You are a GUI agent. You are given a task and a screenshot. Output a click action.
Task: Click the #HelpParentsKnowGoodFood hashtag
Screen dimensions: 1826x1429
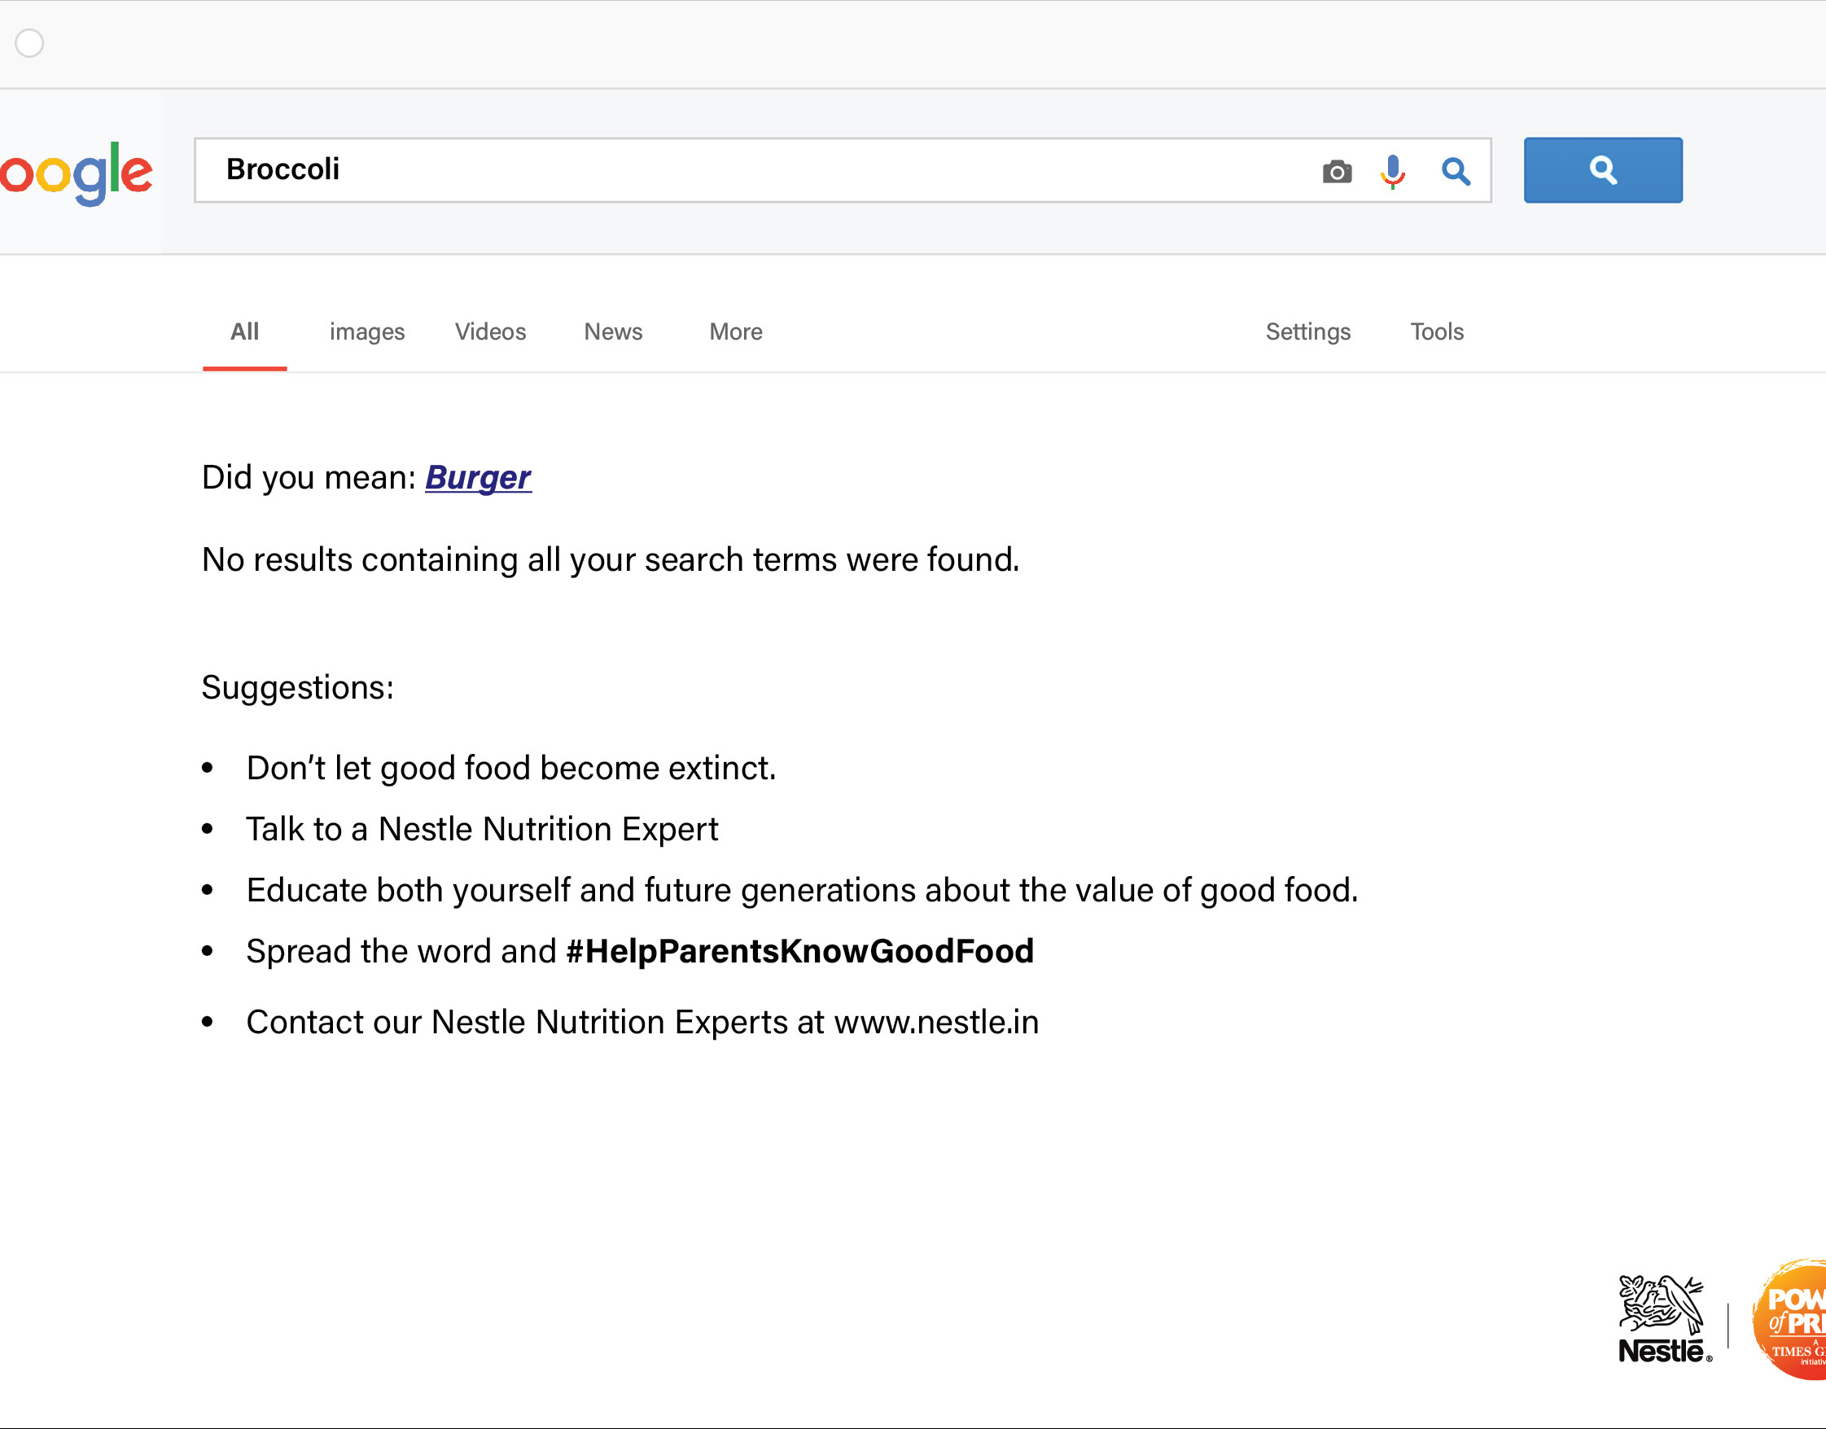[x=800, y=951]
